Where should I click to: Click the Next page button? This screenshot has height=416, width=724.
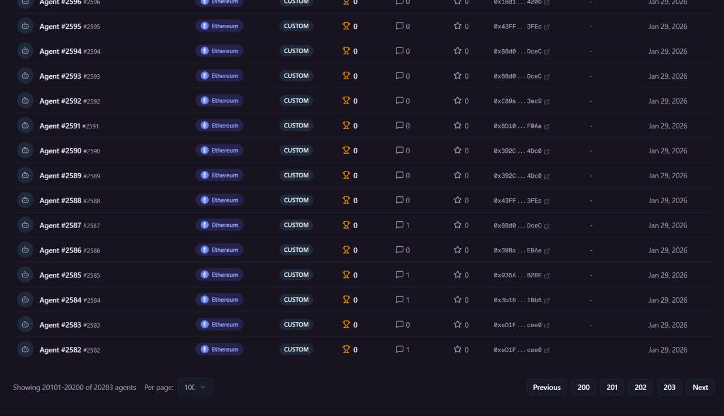700,387
